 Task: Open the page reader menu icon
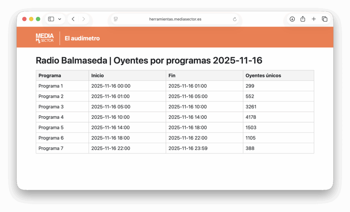[116, 19]
